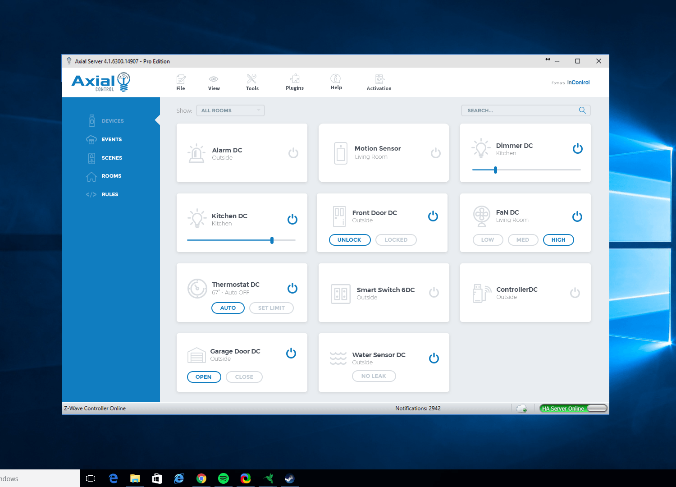Viewport: 676px width, 487px height.
Task: Click the magnifier icon in the search box
Action: tap(582, 110)
